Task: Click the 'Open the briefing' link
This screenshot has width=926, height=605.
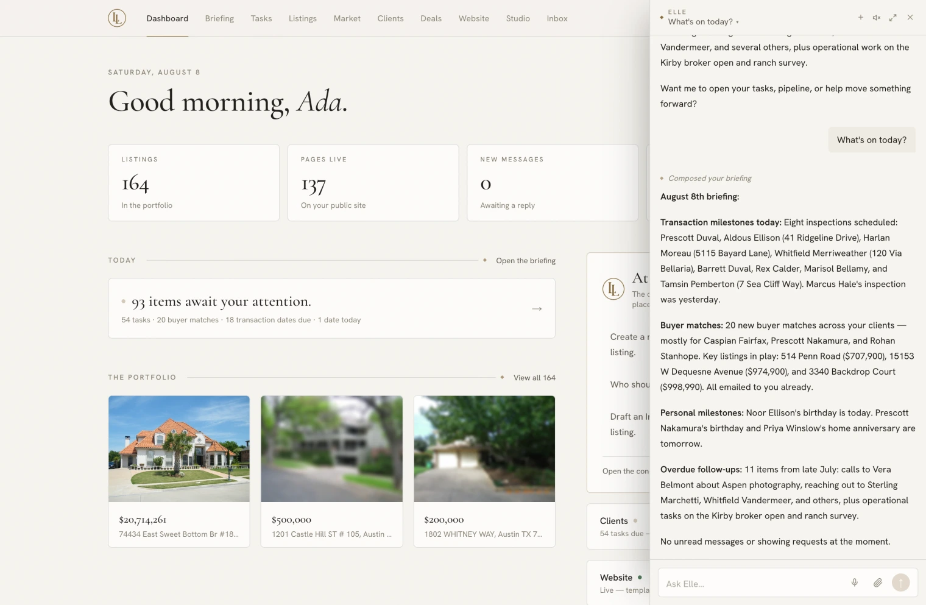Action: click(x=526, y=261)
